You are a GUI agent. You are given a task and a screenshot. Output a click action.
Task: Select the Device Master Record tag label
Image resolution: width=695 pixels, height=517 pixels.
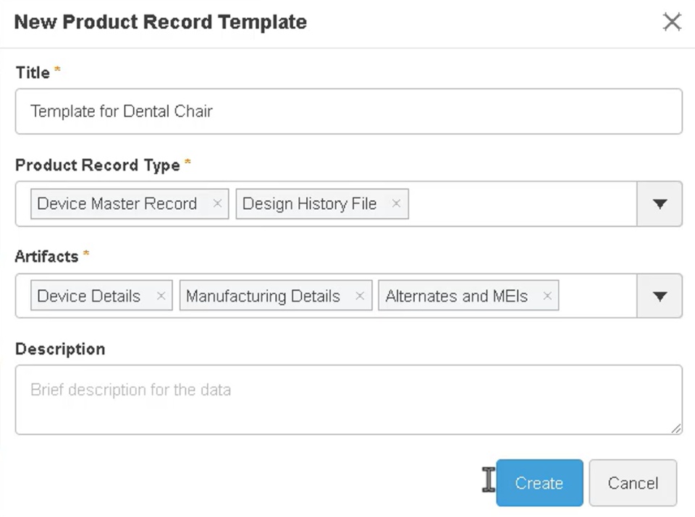coord(117,204)
